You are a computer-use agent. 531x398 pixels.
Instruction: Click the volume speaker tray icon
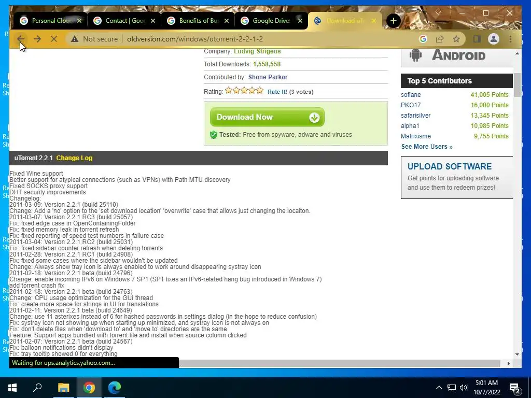464,388
